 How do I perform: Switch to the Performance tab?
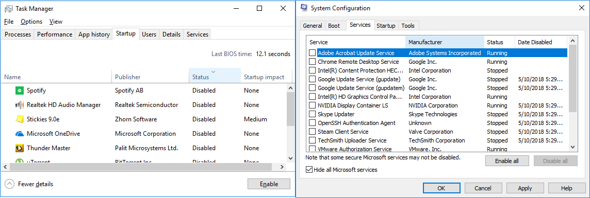[x=55, y=34]
